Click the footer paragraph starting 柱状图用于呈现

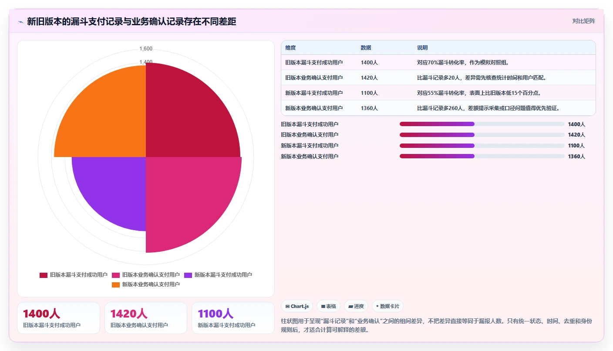pos(437,325)
